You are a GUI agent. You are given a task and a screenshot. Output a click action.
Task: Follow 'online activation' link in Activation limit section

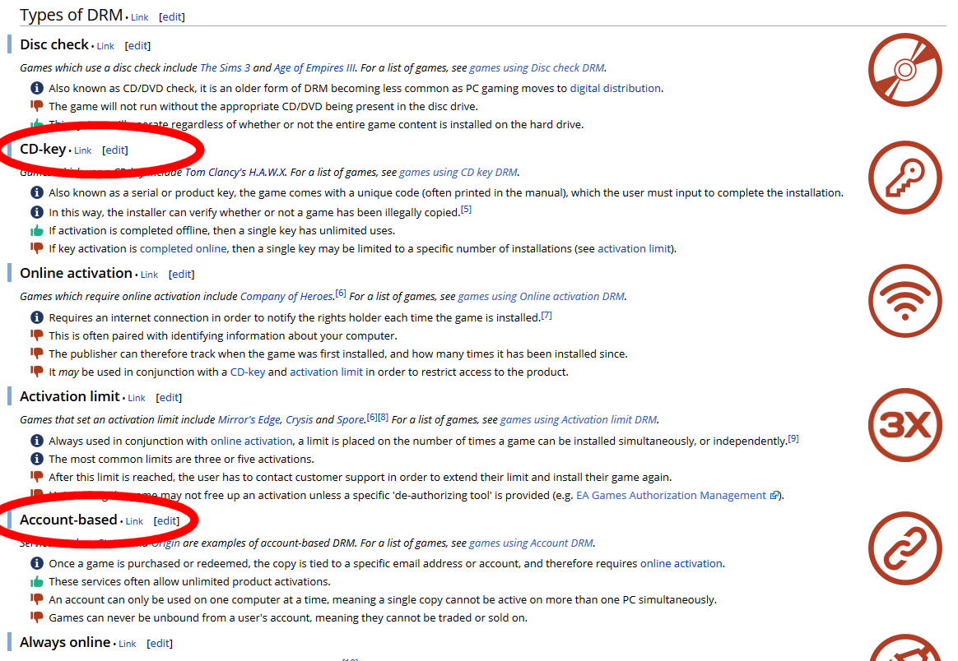252,441
